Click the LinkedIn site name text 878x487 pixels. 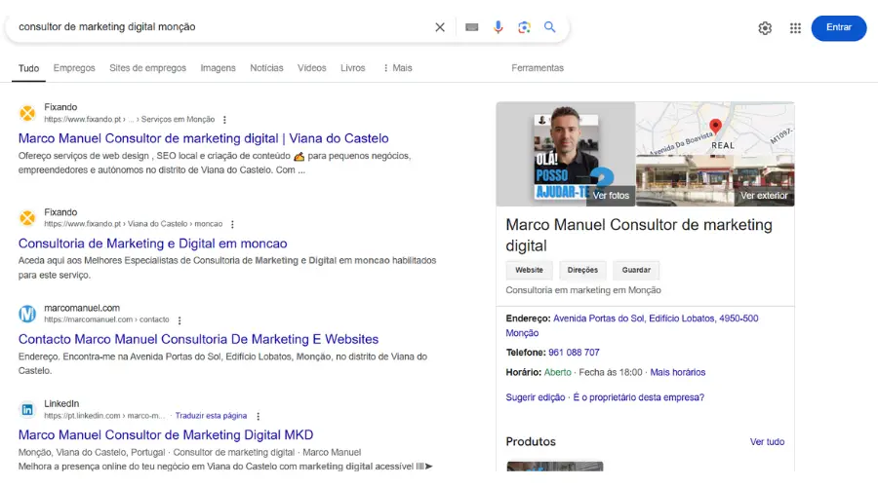(61, 403)
